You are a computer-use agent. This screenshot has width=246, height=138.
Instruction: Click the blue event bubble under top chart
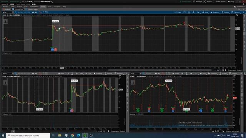pos(52,49)
